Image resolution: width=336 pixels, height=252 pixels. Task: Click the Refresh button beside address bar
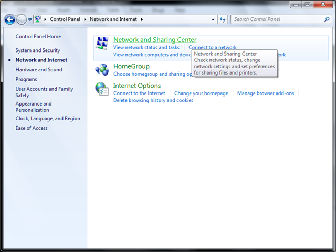click(223, 19)
